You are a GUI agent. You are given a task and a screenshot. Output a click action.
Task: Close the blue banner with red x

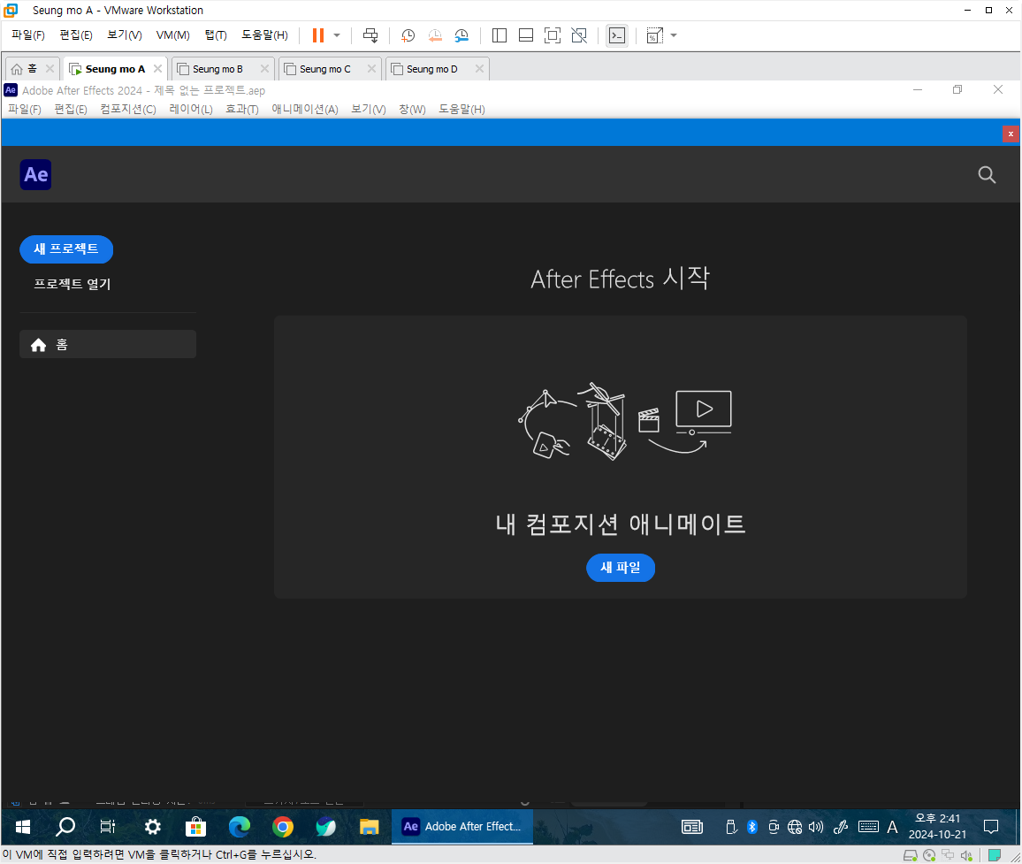point(1011,134)
